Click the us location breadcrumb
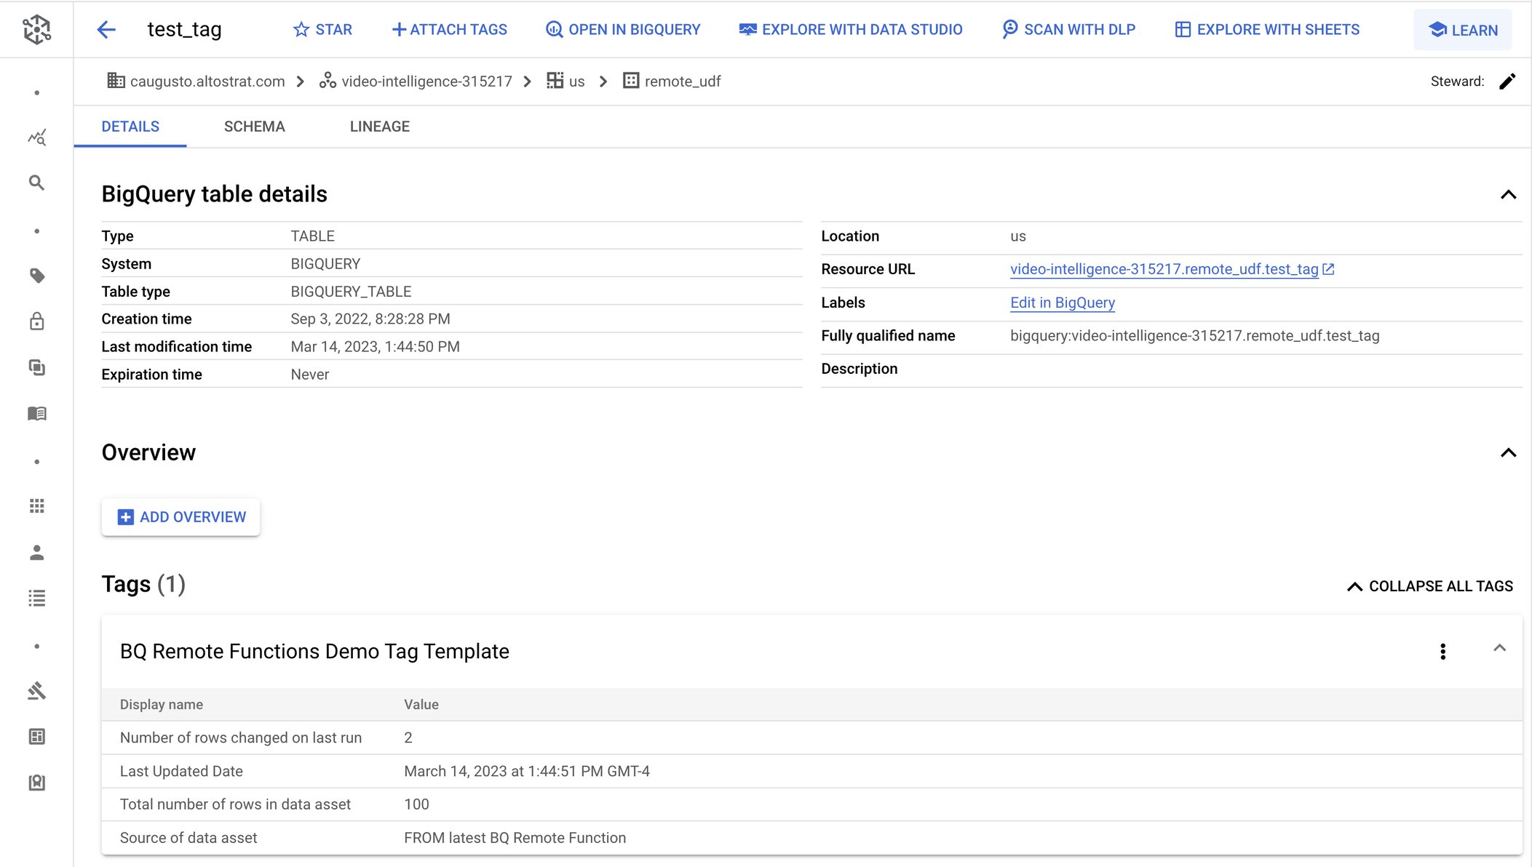Viewport: 1532px width, 867px height. tap(576, 81)
